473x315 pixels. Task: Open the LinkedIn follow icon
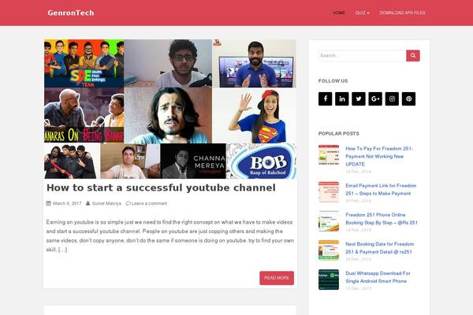click(x=342, y=99)
